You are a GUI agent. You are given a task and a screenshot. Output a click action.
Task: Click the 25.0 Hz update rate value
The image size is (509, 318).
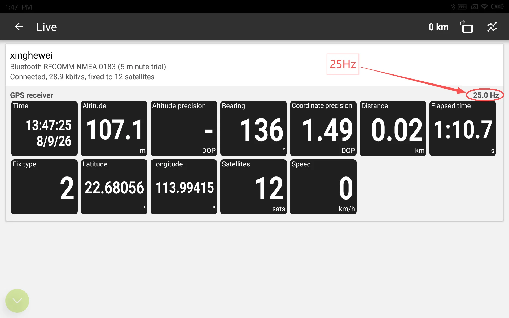coord(486,95)
